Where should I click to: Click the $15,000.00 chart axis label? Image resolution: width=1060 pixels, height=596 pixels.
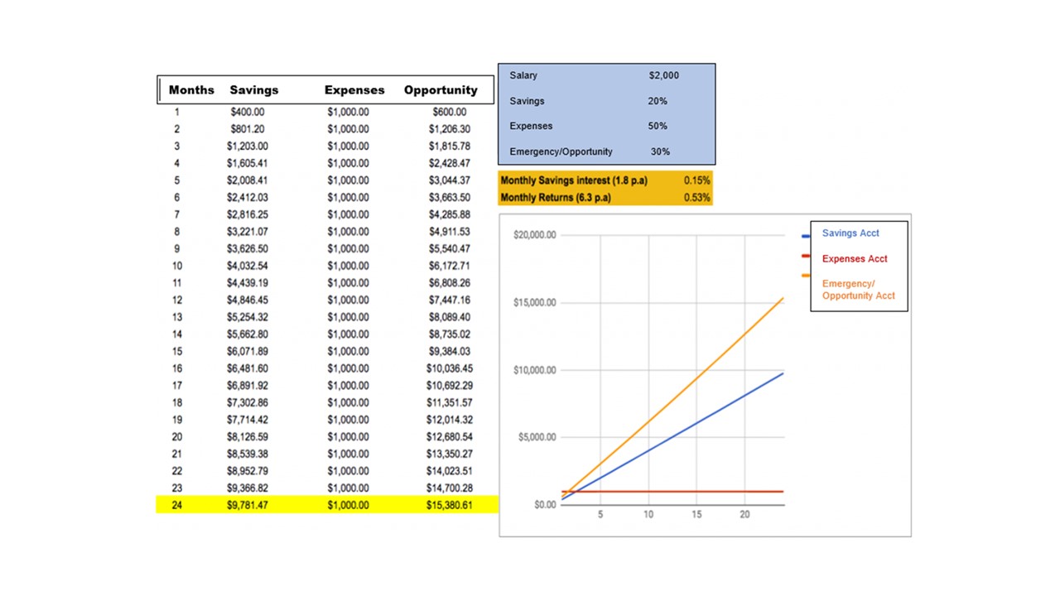pyautogui.click(x=535, y=303)
